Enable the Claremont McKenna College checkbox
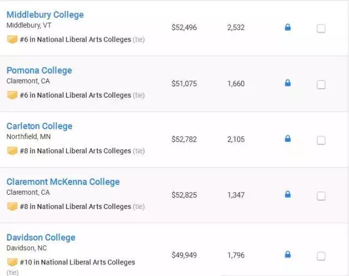 (x=321, y=196)
